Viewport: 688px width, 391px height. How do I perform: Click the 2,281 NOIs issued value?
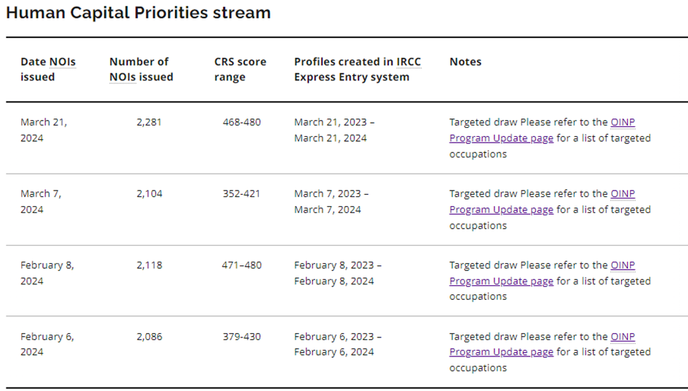tap(149, 122)
